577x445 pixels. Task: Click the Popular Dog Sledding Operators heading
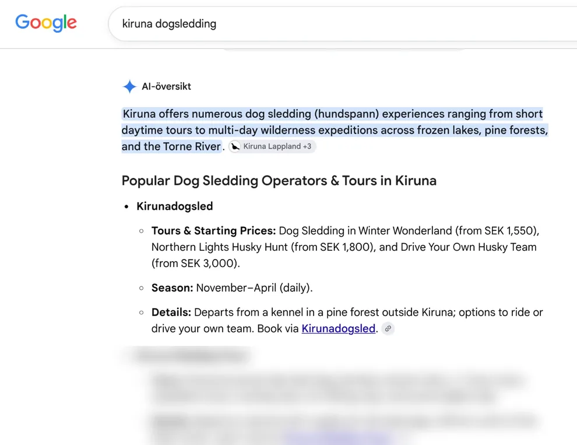pos(279,180)
